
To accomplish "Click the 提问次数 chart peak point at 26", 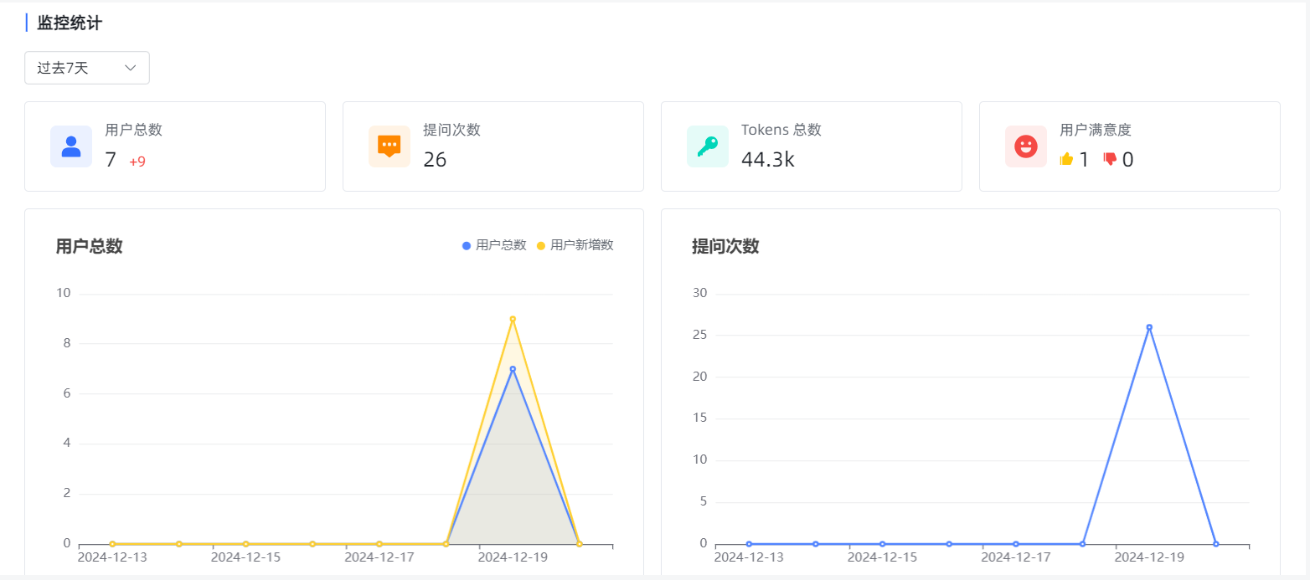I will (x=1149, y=327).
